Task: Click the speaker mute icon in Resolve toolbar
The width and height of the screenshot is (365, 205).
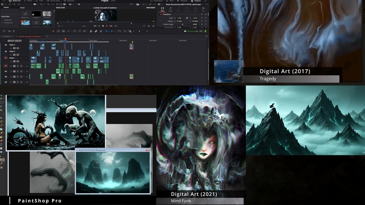Action: click(x=185, y=31)
